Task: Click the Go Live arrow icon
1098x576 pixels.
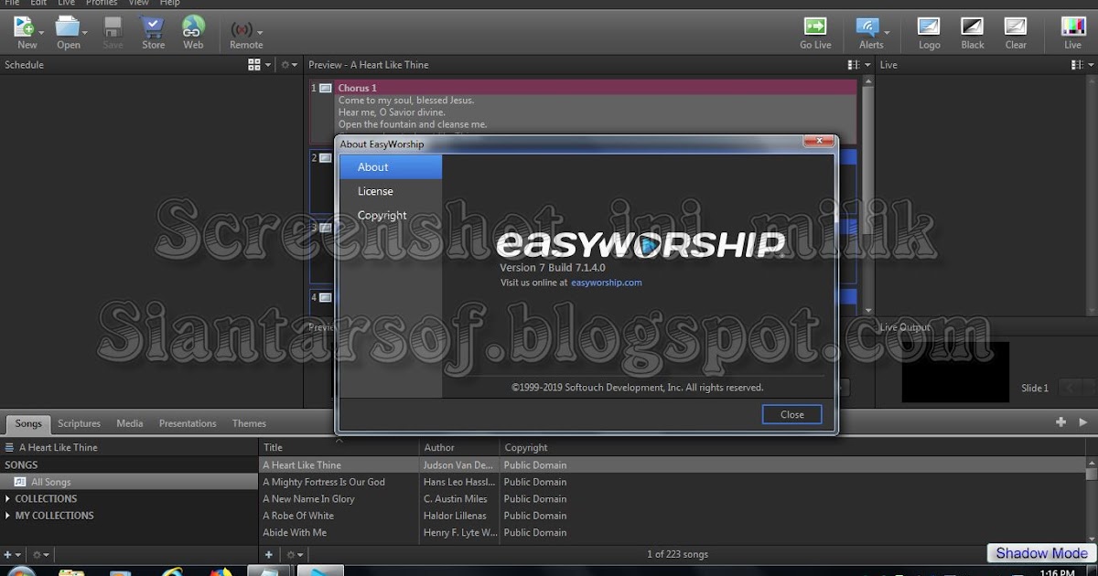Action: [x=815, y=27]
